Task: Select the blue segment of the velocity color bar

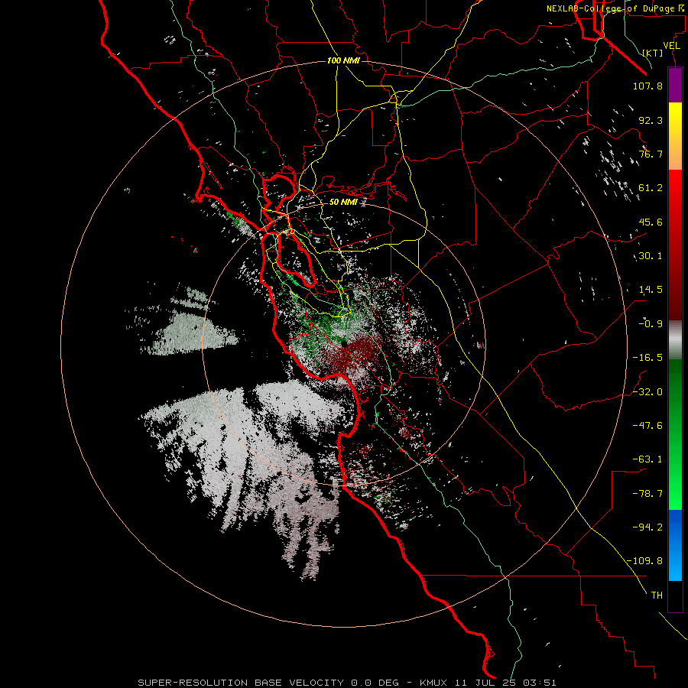Action: coord(675,545)
